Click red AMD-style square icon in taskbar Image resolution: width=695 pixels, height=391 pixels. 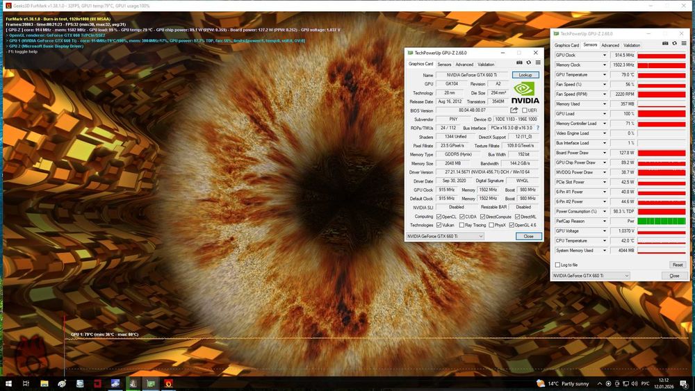[x=97, y=383]
